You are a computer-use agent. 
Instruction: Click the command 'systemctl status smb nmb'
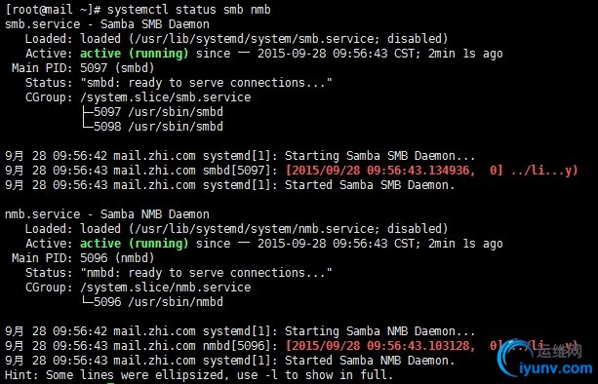[189, 9]
